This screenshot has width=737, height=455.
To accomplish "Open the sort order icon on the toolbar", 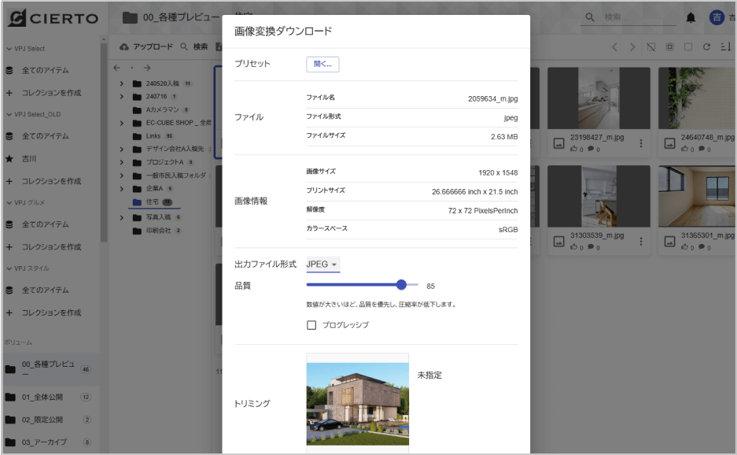I will (725, 46).
